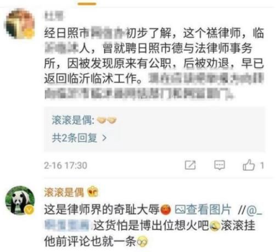280x252 pixels.
Task: Tap the crown badge beside 滚滚是偶
Action: (93, 192)
